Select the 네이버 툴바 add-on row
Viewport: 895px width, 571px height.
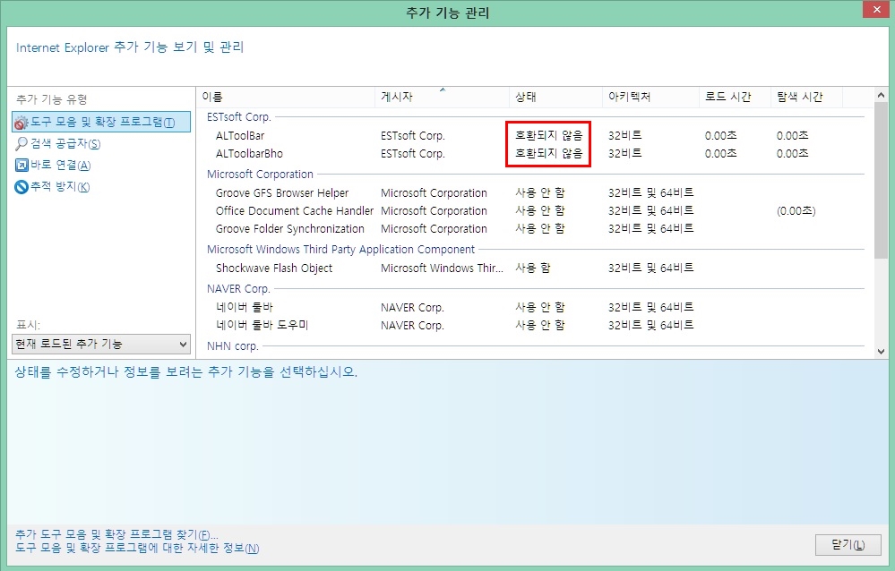coord(534,308)
